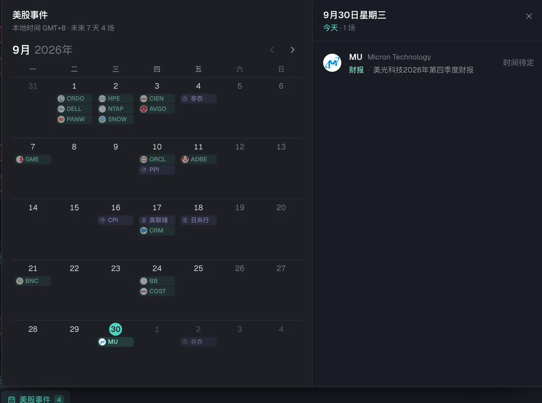This screenshot has height=403, width=542.
Task: Go to next month with right chevron
Action: tap(293, 50)
